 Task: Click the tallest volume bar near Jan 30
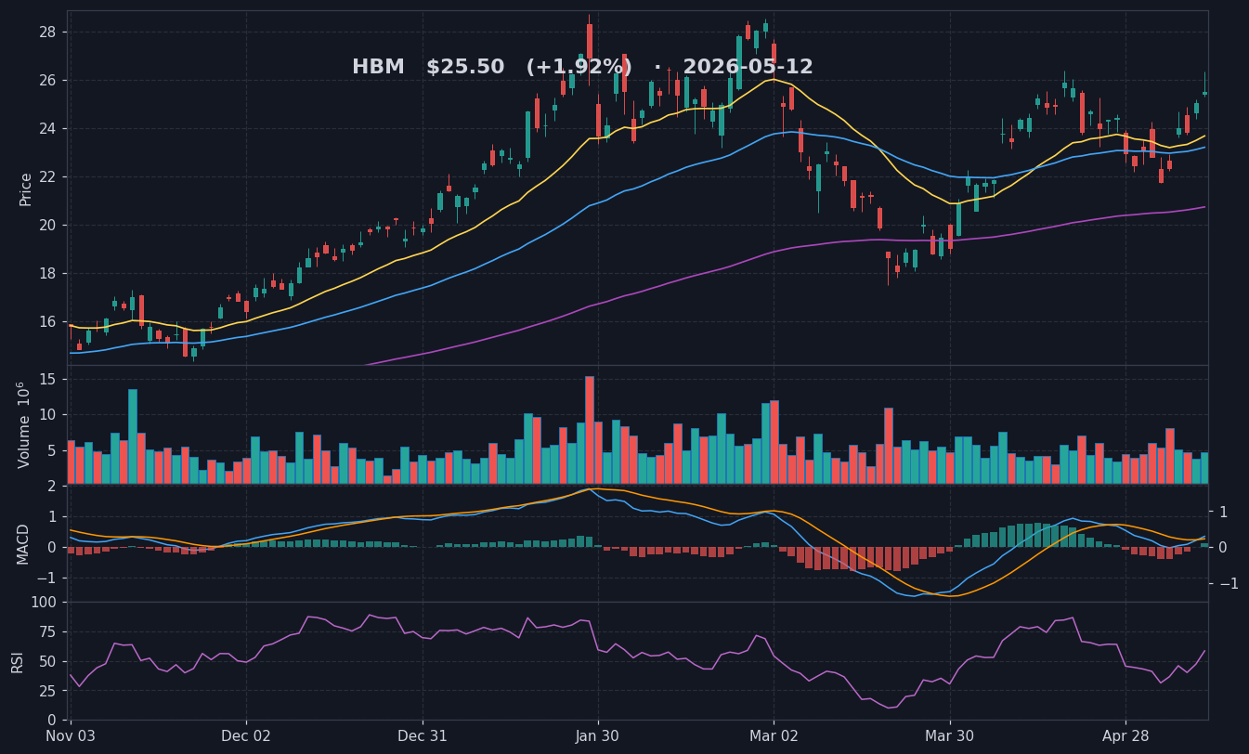(x=590, y=430)
